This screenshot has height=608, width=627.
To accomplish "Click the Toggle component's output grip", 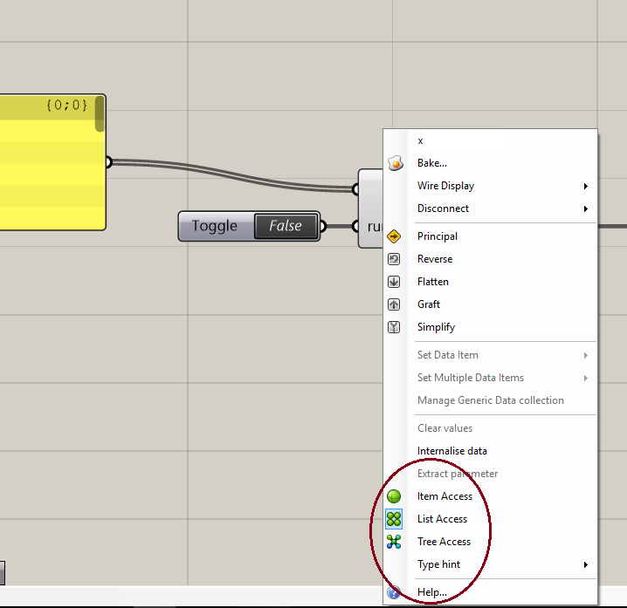I will [x=323, y=227].
